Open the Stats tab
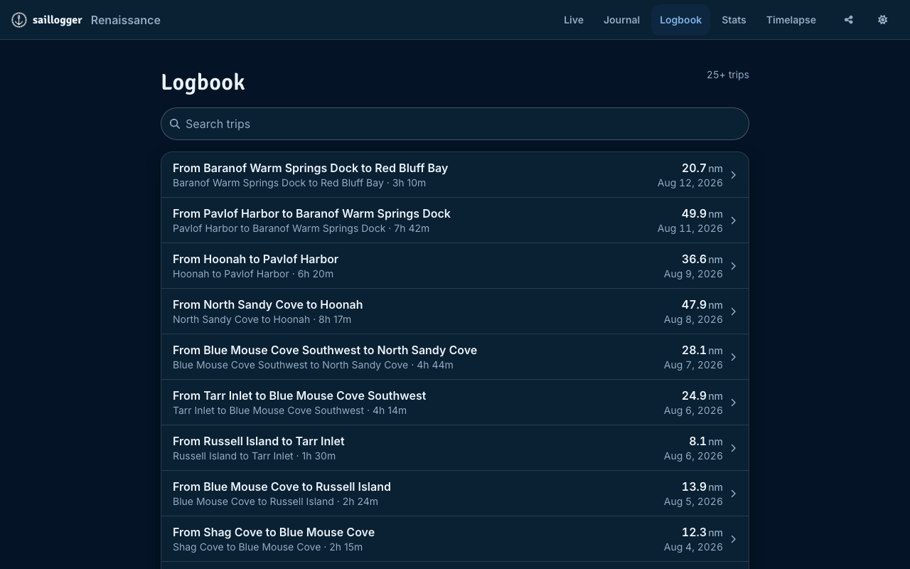This screenshot has height=569, width=910. (734, 20)
